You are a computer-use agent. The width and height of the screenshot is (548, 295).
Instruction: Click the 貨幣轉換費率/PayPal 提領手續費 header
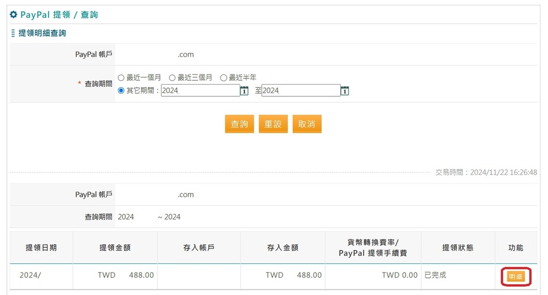pyautogui.click(x=373, y=247)
